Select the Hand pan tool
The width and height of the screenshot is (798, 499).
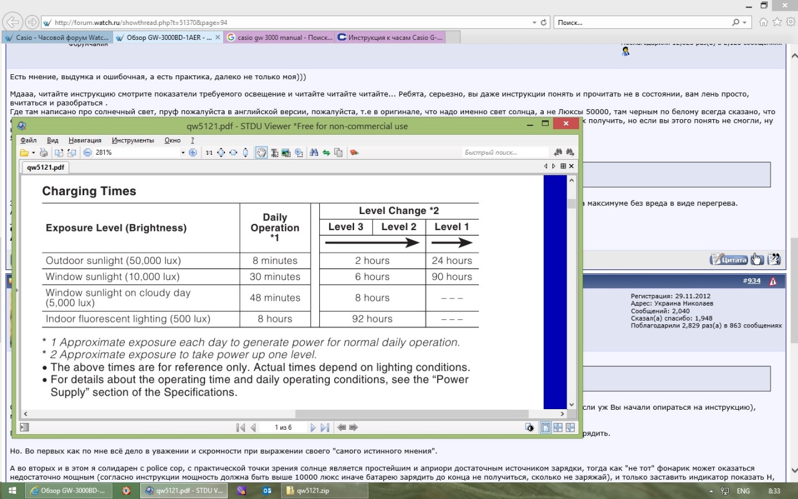(x=262, y=152)
